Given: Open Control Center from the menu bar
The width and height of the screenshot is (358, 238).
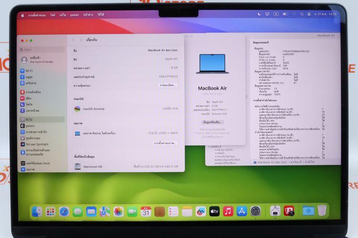Looking at the screenshot, I should click(309, 14).
